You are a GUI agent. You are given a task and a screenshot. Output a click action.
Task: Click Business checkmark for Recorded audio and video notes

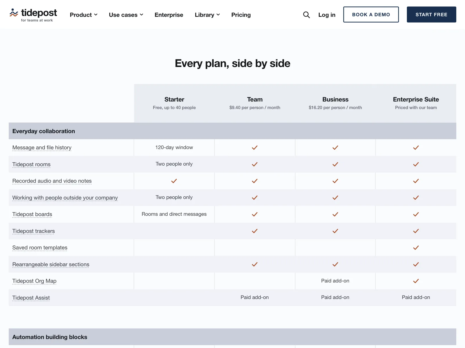point(335,181)
